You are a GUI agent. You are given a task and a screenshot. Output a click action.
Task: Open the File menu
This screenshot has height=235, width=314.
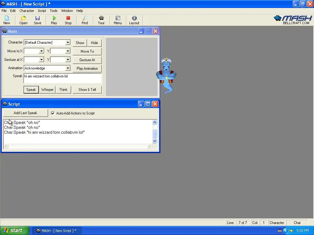(4, 11)
